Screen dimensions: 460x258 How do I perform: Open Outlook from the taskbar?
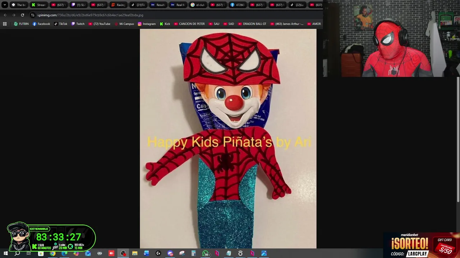[88, 253]
